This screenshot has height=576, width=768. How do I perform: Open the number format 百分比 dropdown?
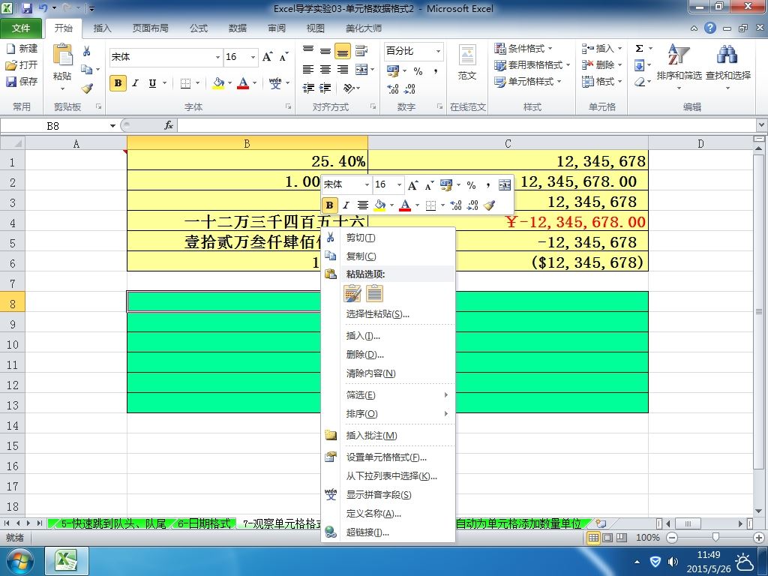coord(438,51)
